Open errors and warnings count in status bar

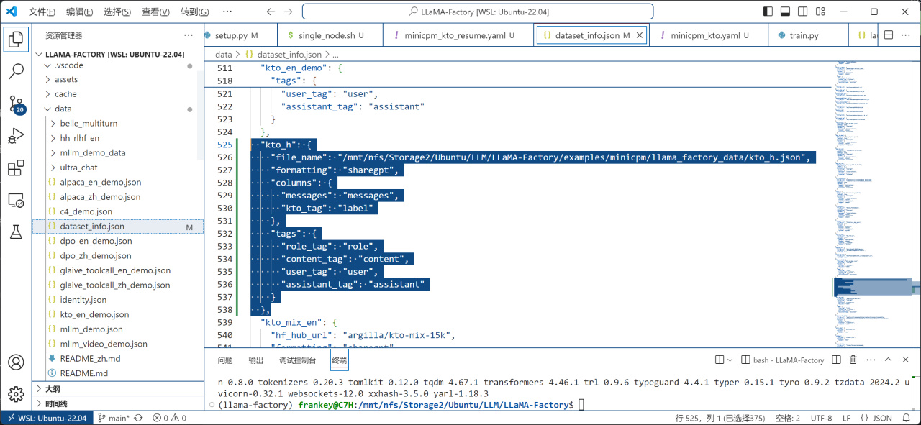tap(168, 418)
